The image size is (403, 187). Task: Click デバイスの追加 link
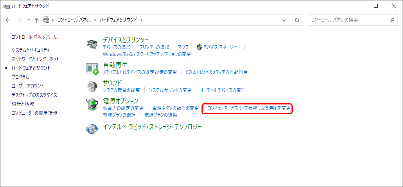117,47
